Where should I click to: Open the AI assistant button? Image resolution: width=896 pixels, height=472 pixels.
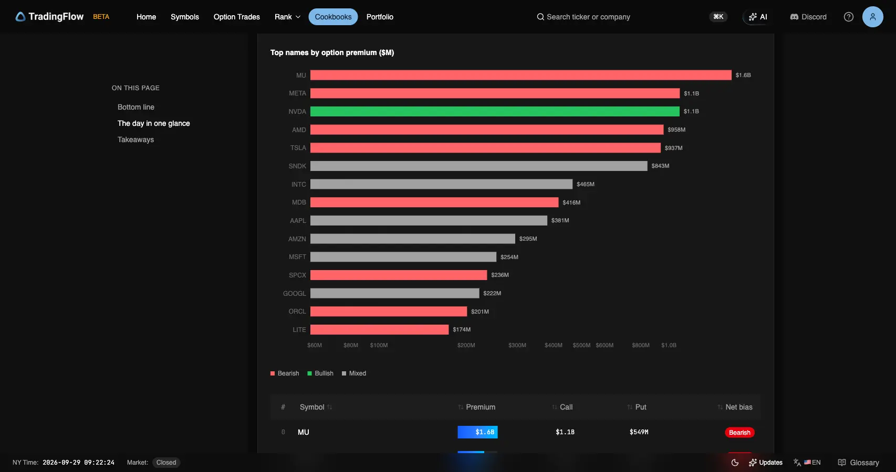758,17
